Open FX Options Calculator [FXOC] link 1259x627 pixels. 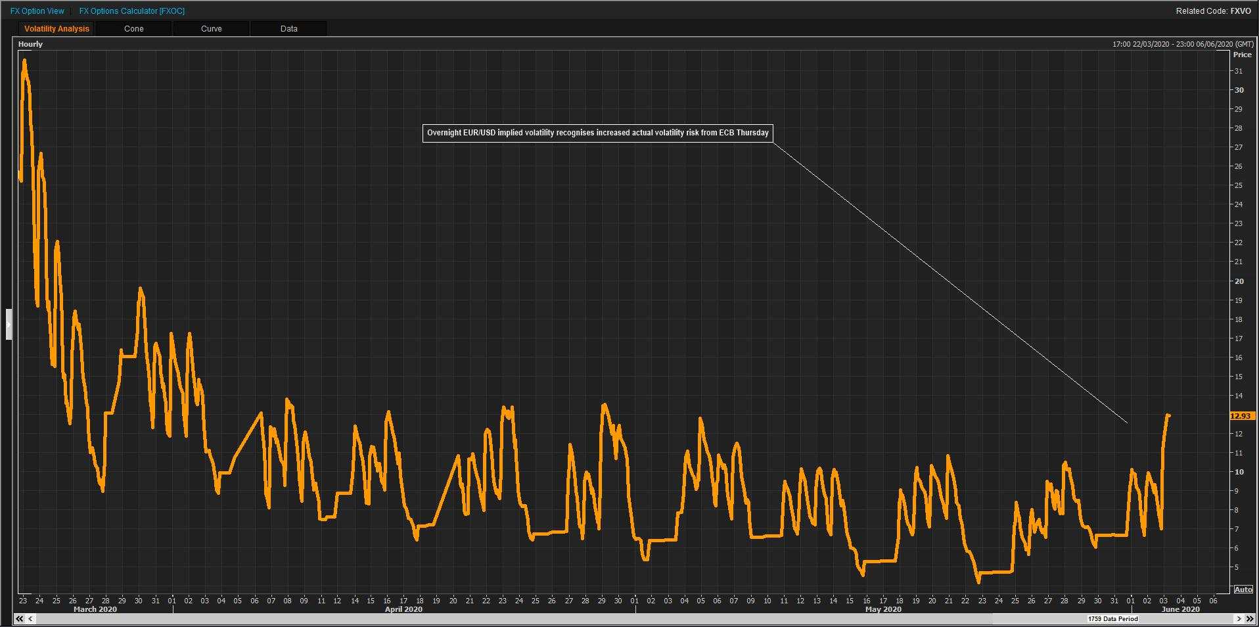pyautogui.click(x=132, y=11)
